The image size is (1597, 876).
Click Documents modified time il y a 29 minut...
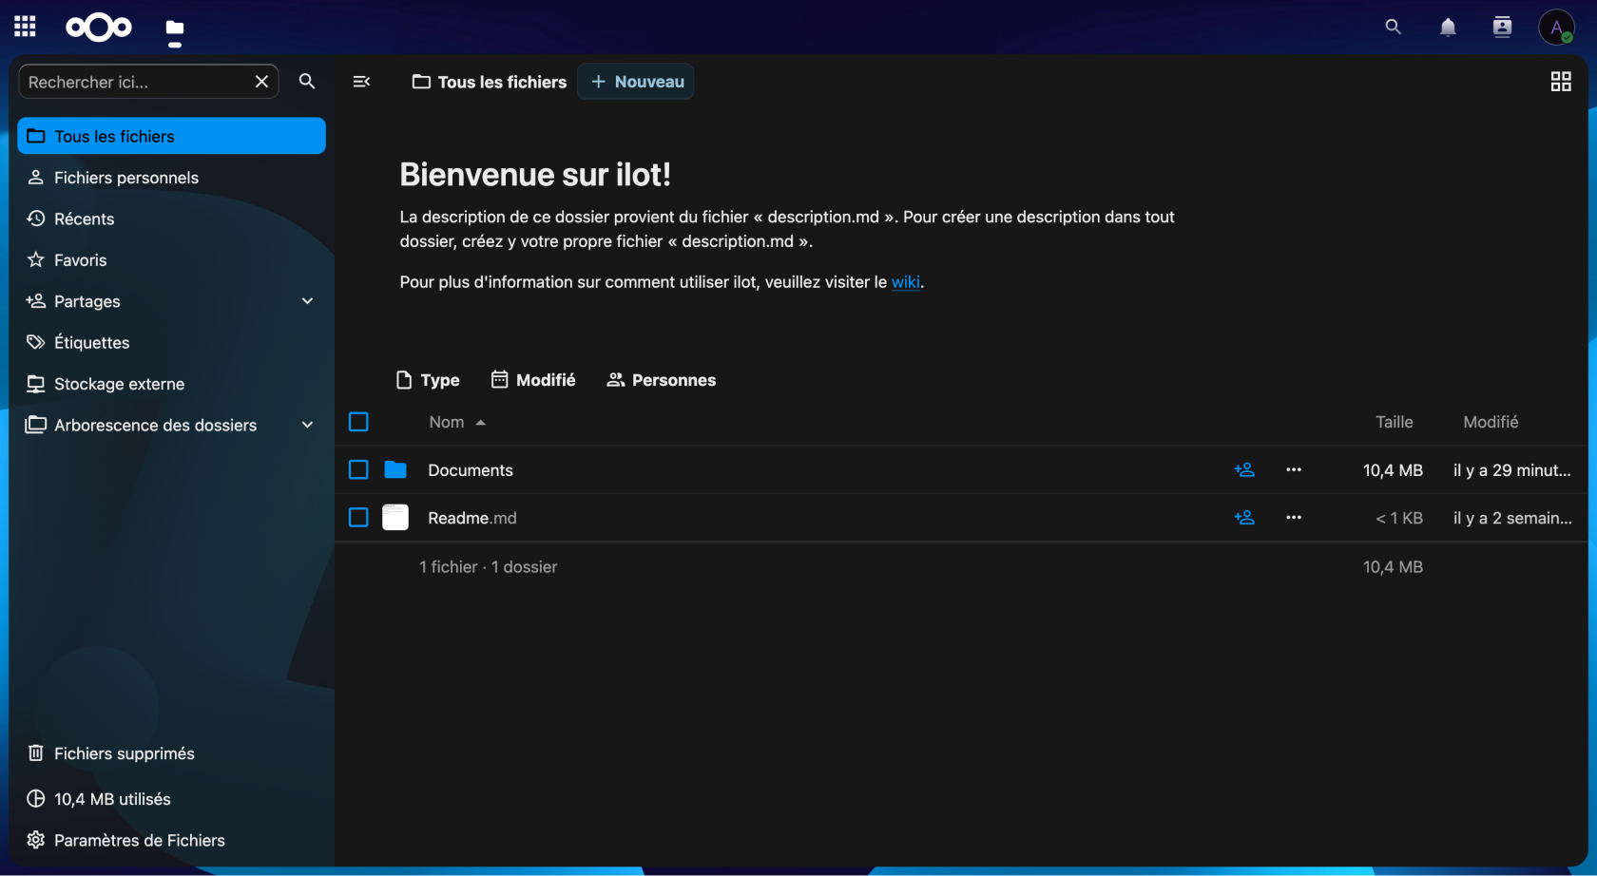1512,470
